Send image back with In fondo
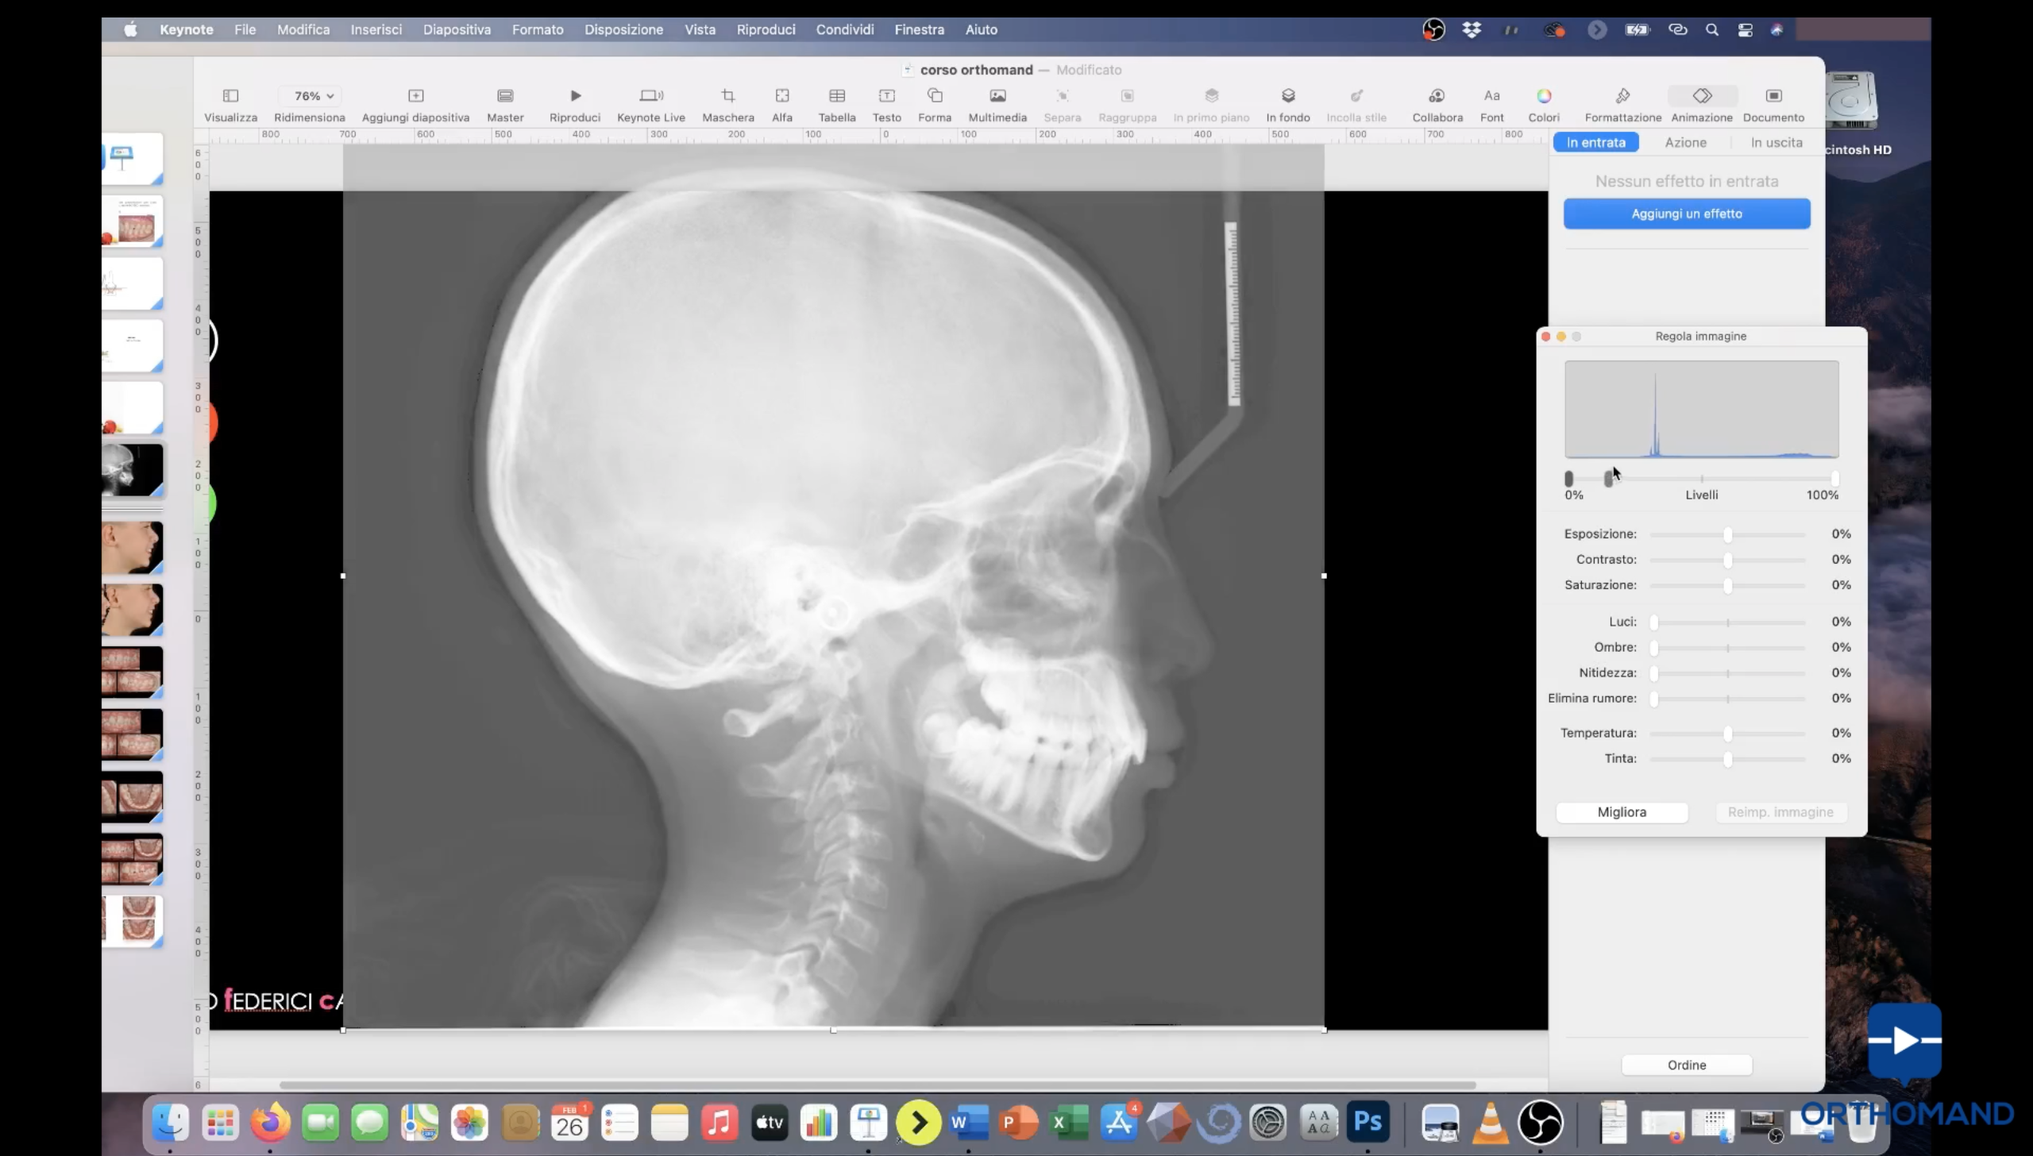The image size is (2033, 1156). (x=1287, y=96)
